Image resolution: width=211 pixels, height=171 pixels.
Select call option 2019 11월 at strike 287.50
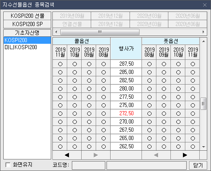(60, 64)
